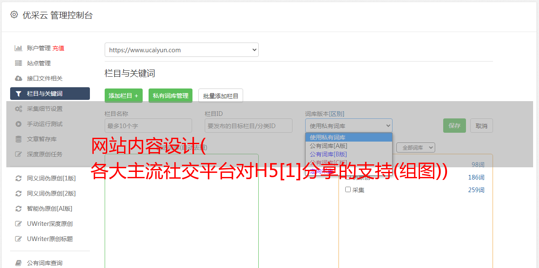539x268 pixels.
Task: Click the server icon for 站点管理
Action: (19, 63)
